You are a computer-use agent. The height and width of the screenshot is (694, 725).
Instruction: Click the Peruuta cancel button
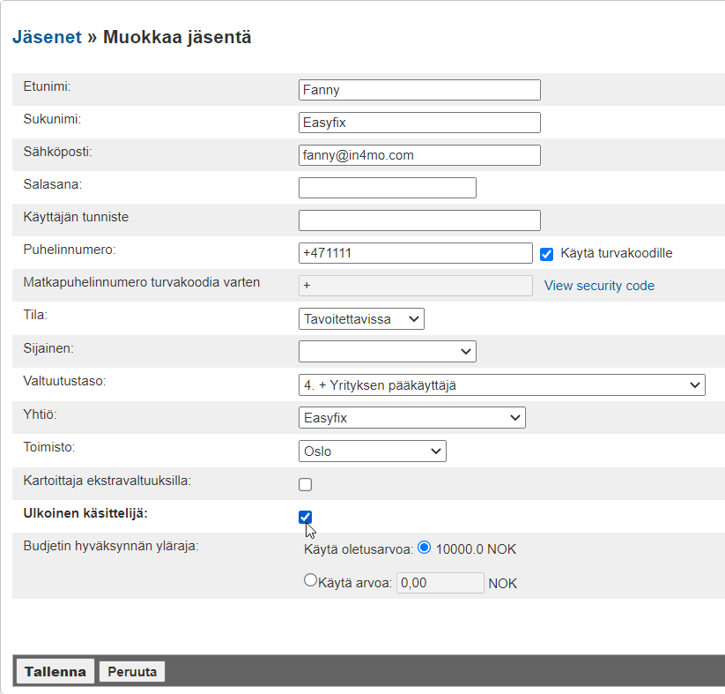tap(132, 672)
